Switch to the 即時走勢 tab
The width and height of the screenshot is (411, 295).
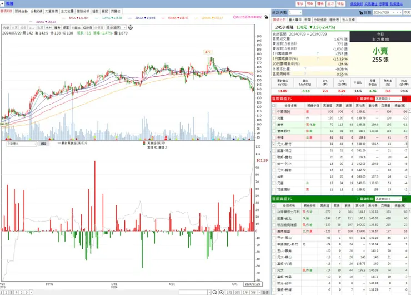(21, 11)
